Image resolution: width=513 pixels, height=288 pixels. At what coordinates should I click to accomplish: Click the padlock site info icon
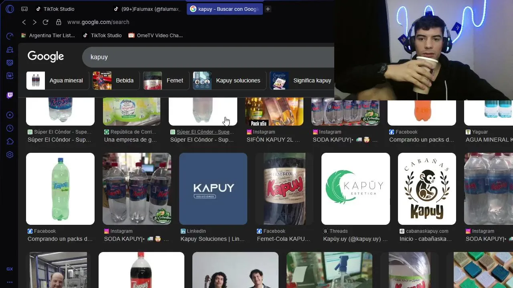pyautogui.click(x=59, y=22)
